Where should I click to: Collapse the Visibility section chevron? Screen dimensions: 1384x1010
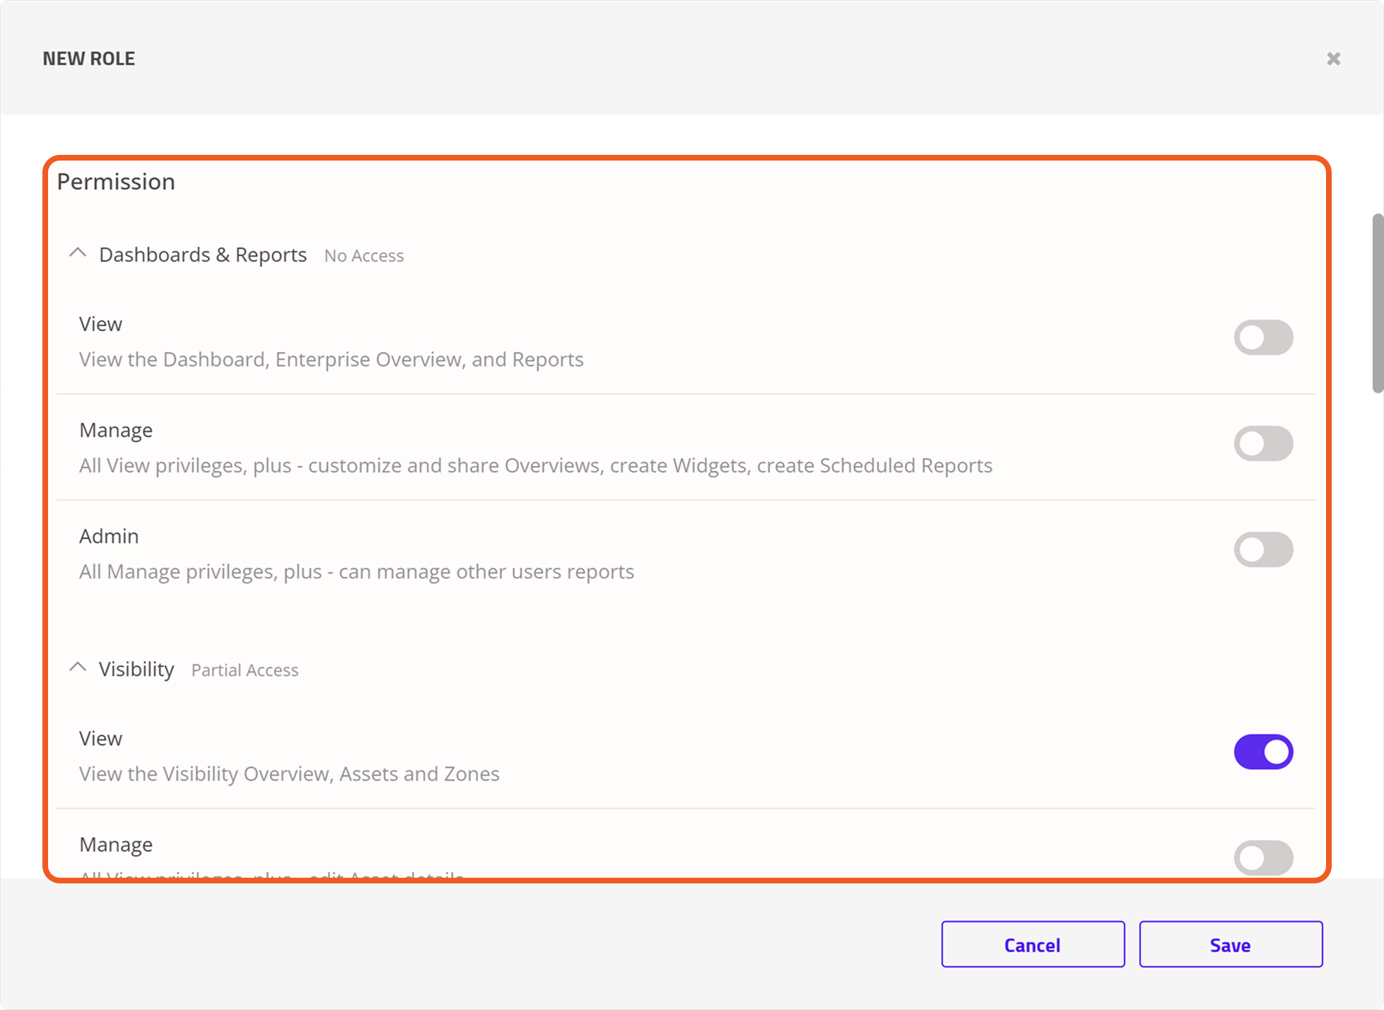(x=78, y=668)
